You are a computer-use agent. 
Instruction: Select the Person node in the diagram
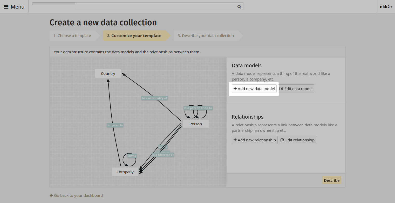click(x=195, y=124)
